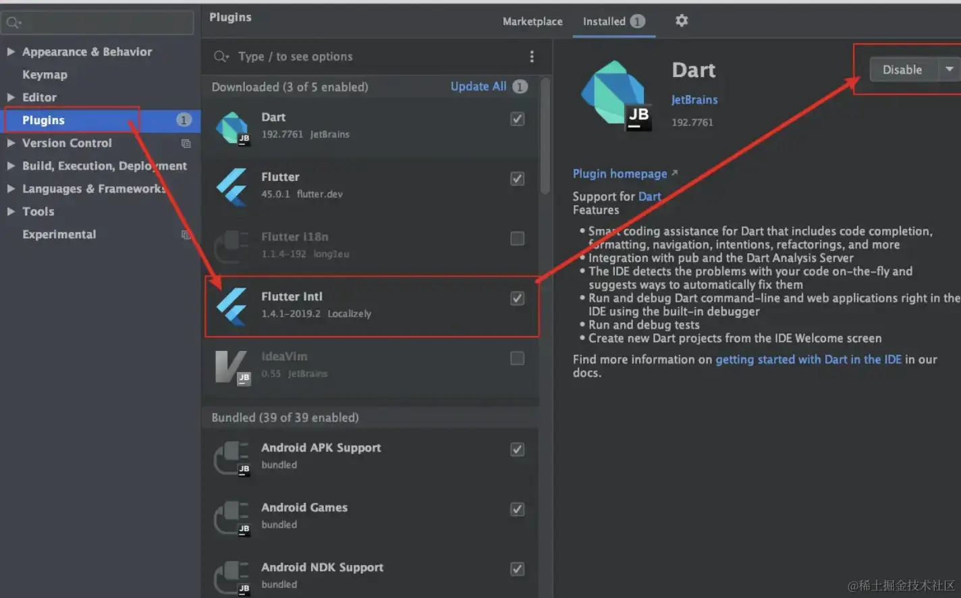Click the JetBrains vendor link
The height and width of the screenshot is (598, 961).
(694, 100)
